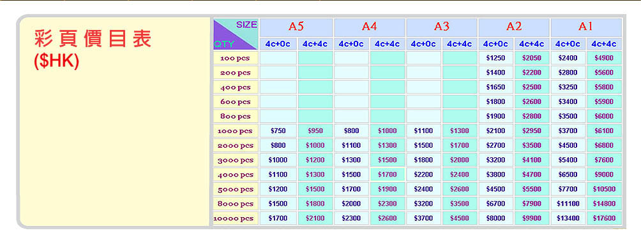Select the A3 size column header
Image resolution: width=641 pixels, height=242 pixels.
[442, 27]
